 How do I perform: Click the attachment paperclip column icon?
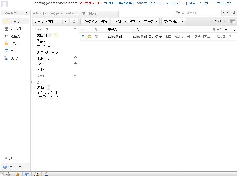click(214, 30)
